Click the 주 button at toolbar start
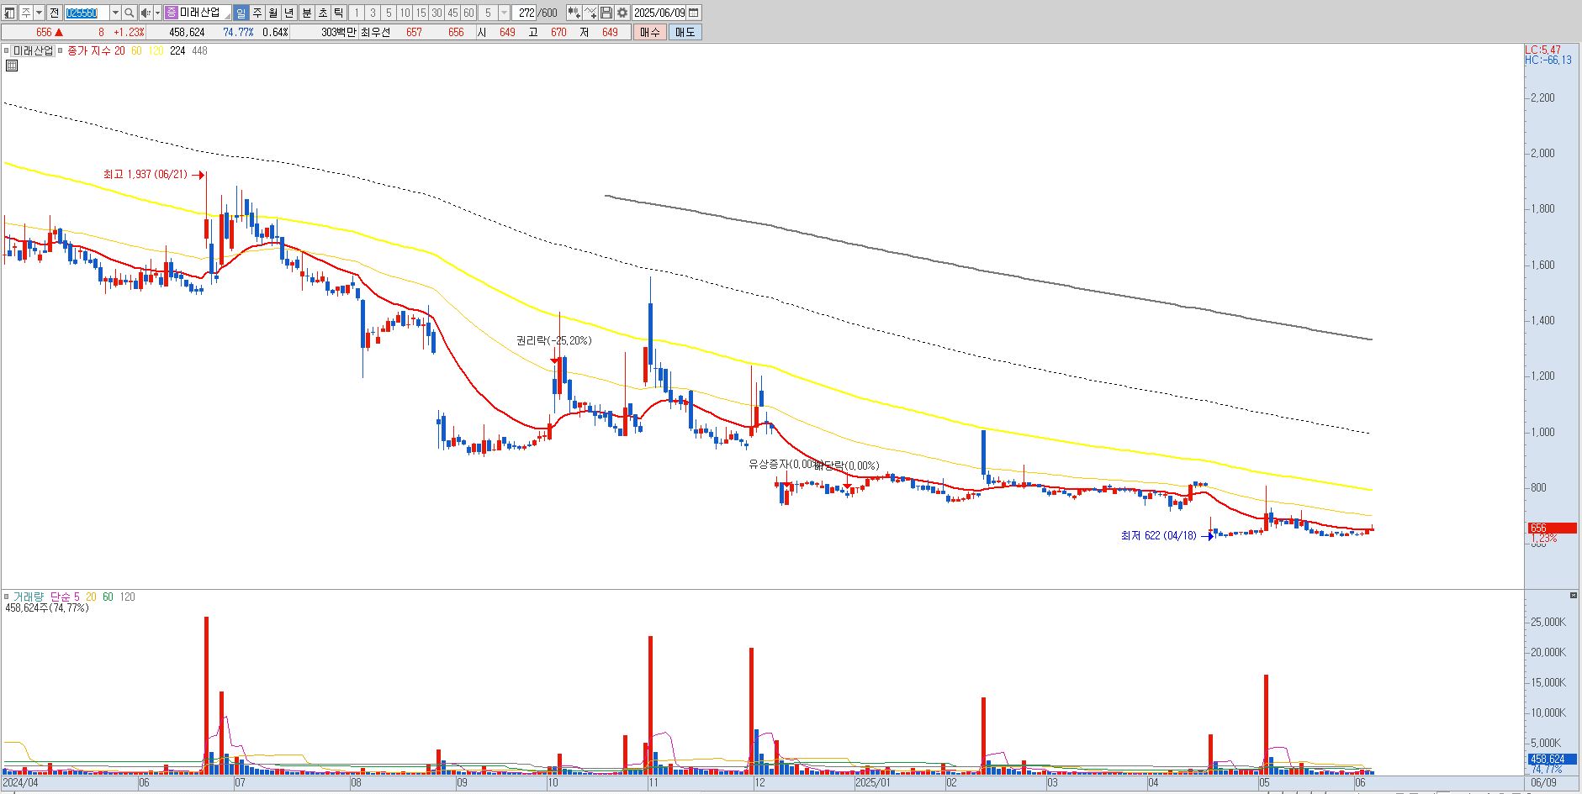1582x794 pixels. [x=26, y=13]
